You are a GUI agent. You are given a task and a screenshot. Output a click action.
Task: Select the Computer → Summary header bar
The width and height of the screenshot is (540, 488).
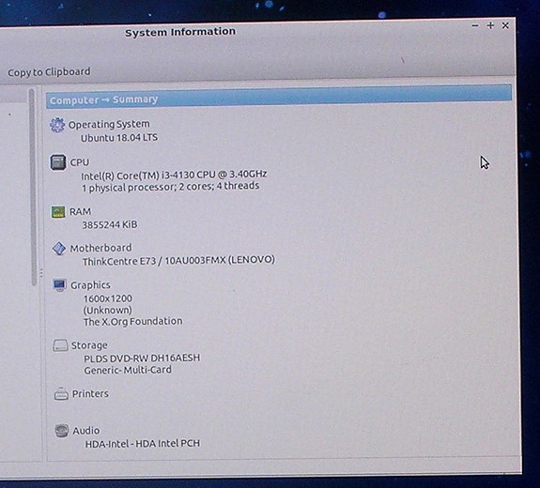tap(279, 97)
